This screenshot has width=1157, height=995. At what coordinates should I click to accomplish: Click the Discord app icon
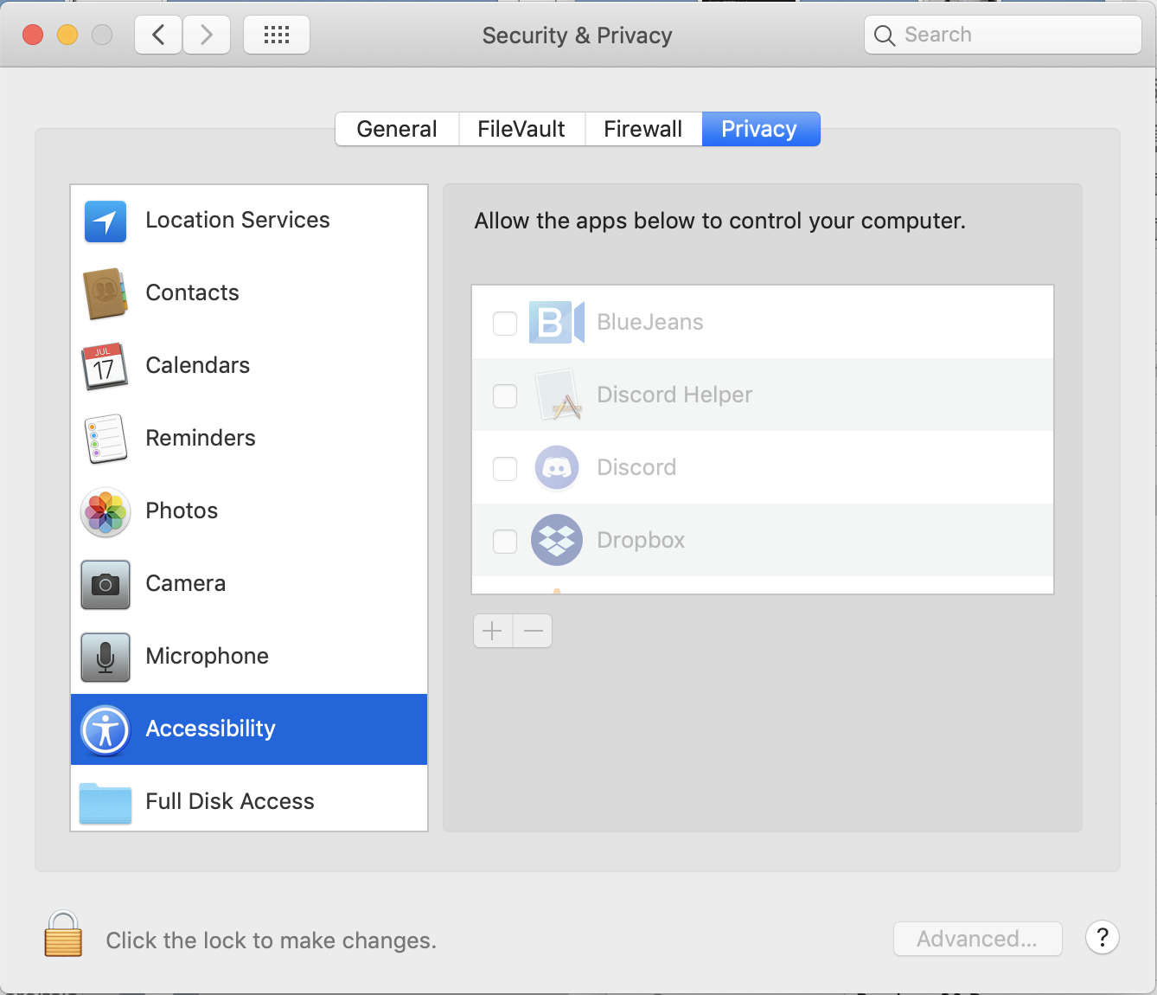557,468
